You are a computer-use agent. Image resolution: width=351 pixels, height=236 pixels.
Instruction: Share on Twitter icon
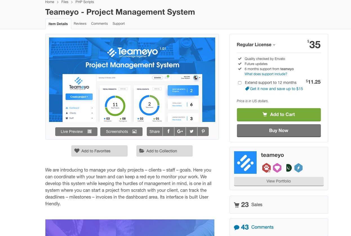pos(192,132)
